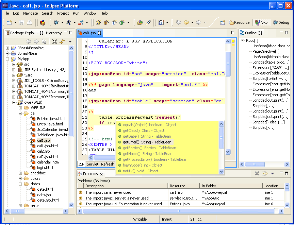Minimize the Outline view
The height and width of the screenshot is (225, 294).
[281, 32]
